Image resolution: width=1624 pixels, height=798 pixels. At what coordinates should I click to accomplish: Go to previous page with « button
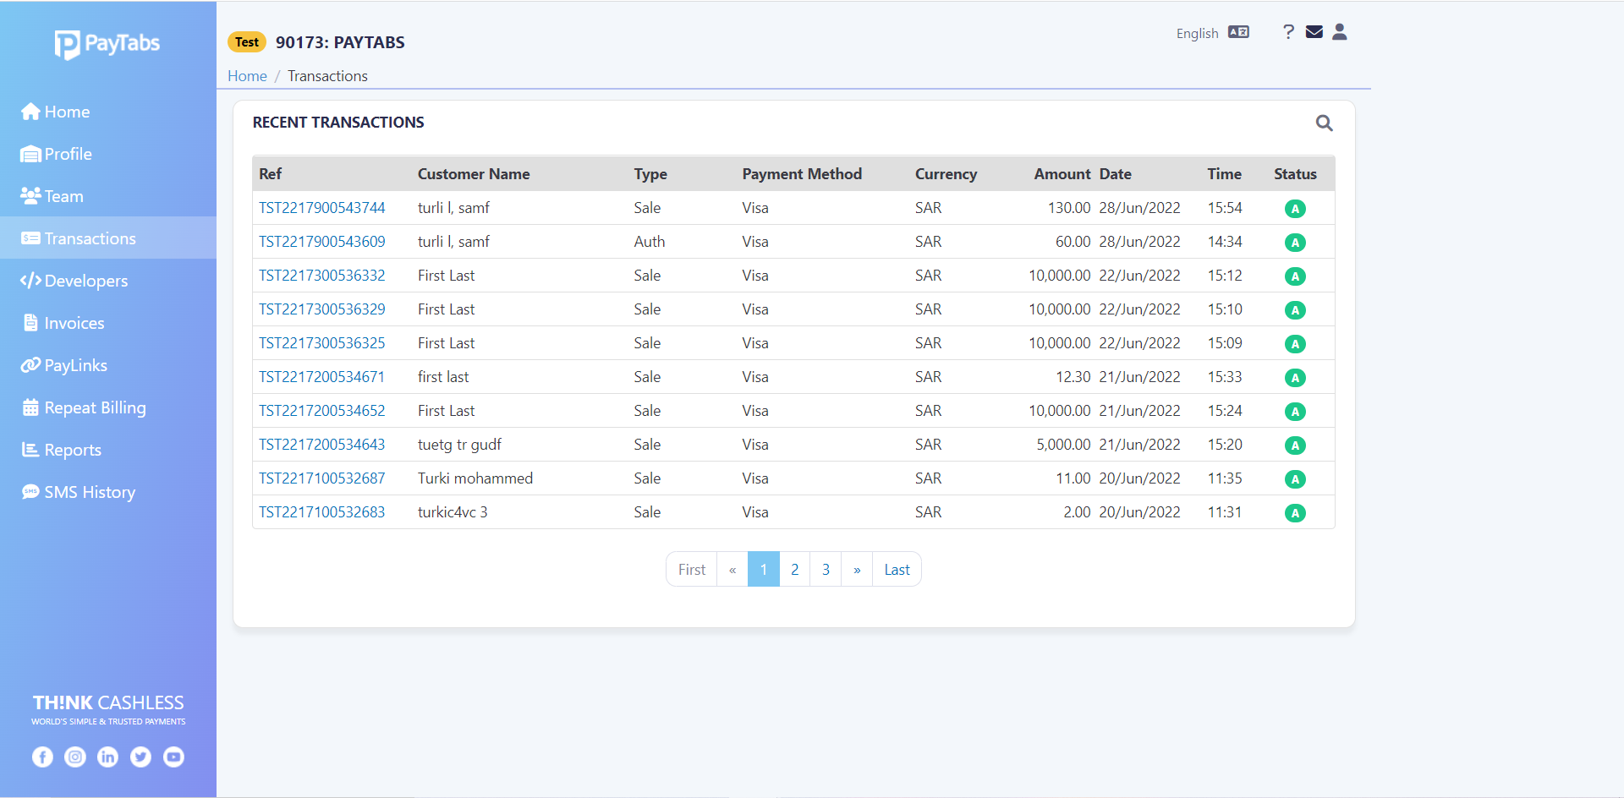(x=732, y=570)
